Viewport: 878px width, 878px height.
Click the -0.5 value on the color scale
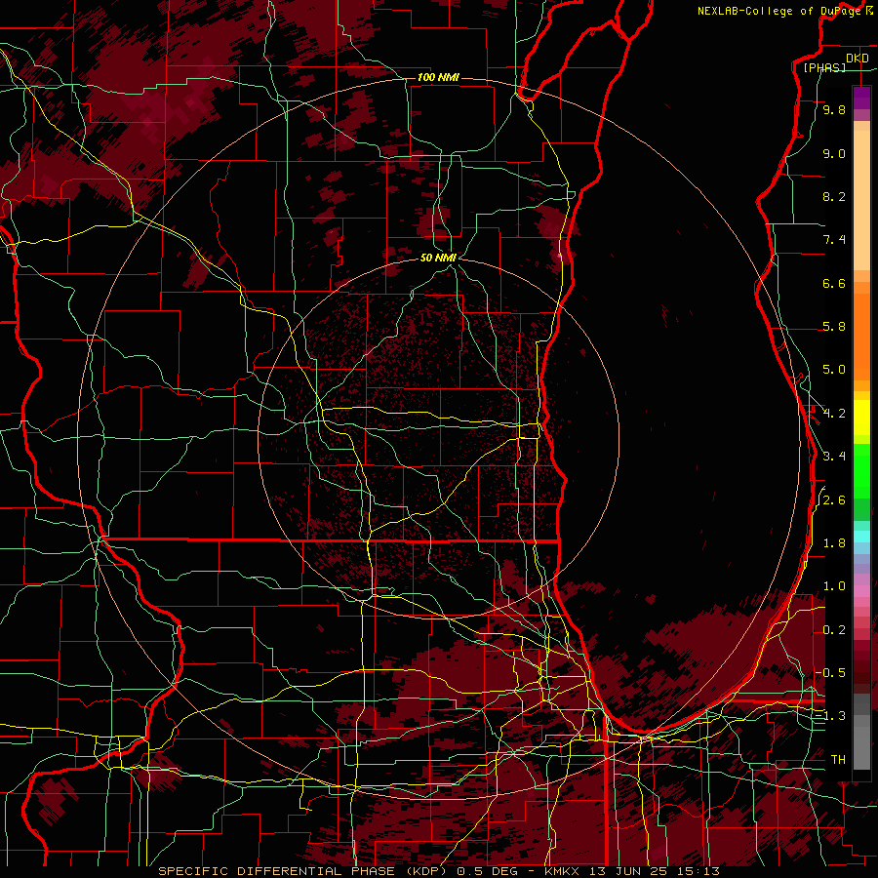tap(830, 673)
